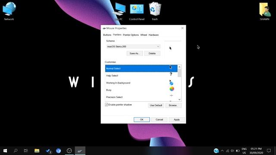The image size is (276, 155).
Task: Show hidden system tray icons
Action: pyautogui.click(x=222, y=151)
